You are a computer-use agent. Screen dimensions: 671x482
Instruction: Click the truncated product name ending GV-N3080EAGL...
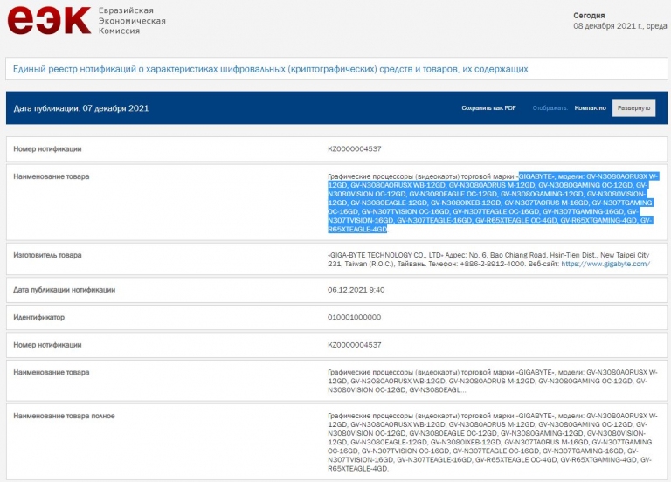[x=493, y=381]
